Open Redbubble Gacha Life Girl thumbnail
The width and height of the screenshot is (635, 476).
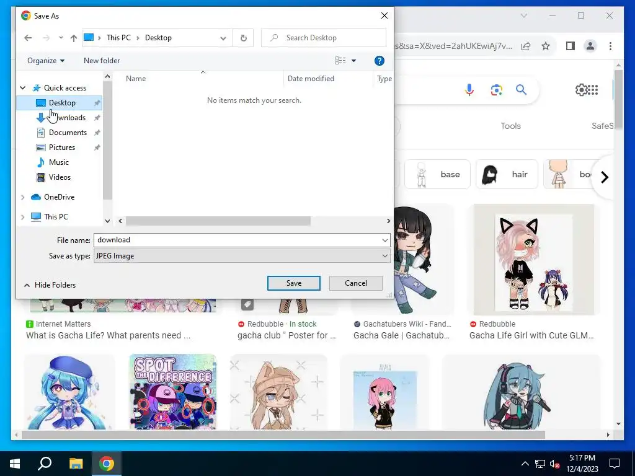pos(533,260)
